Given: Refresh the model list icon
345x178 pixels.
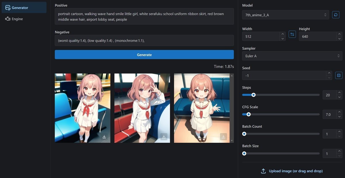Looking at the screenshot, I should [336, 15].
